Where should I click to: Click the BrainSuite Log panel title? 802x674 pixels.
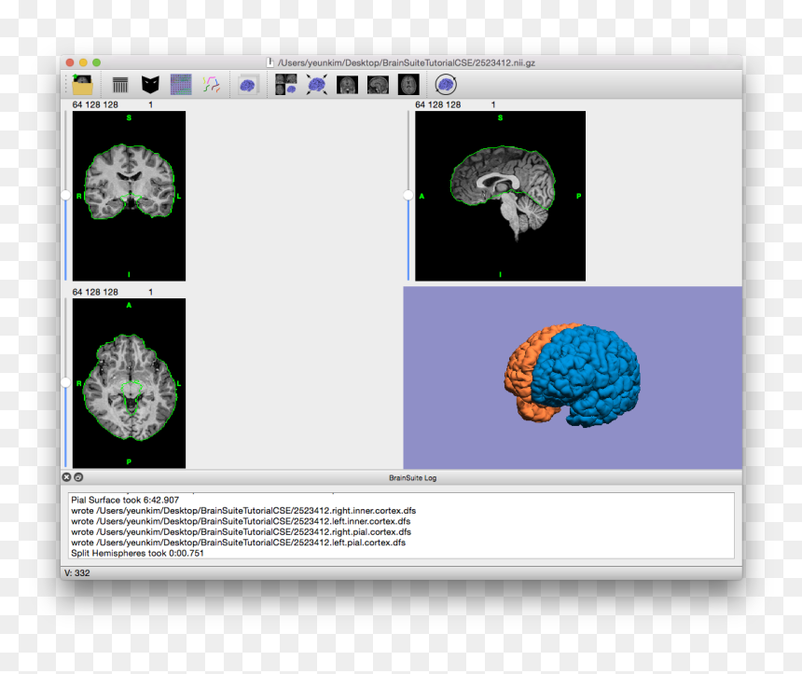[412, 477]
